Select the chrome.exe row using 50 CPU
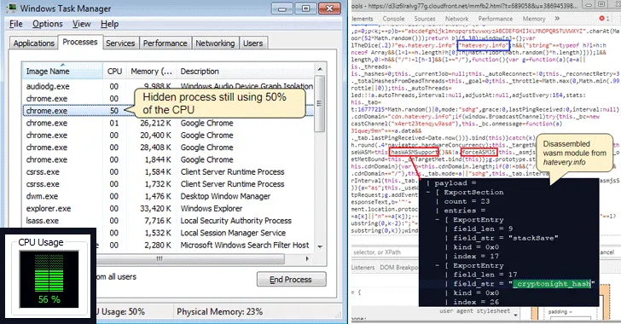This screenshot has width=621, height=324. [168, 111]
